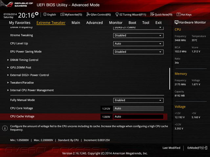Click the EZ Tuning Wizard bulb icon

tap(117, 14)
